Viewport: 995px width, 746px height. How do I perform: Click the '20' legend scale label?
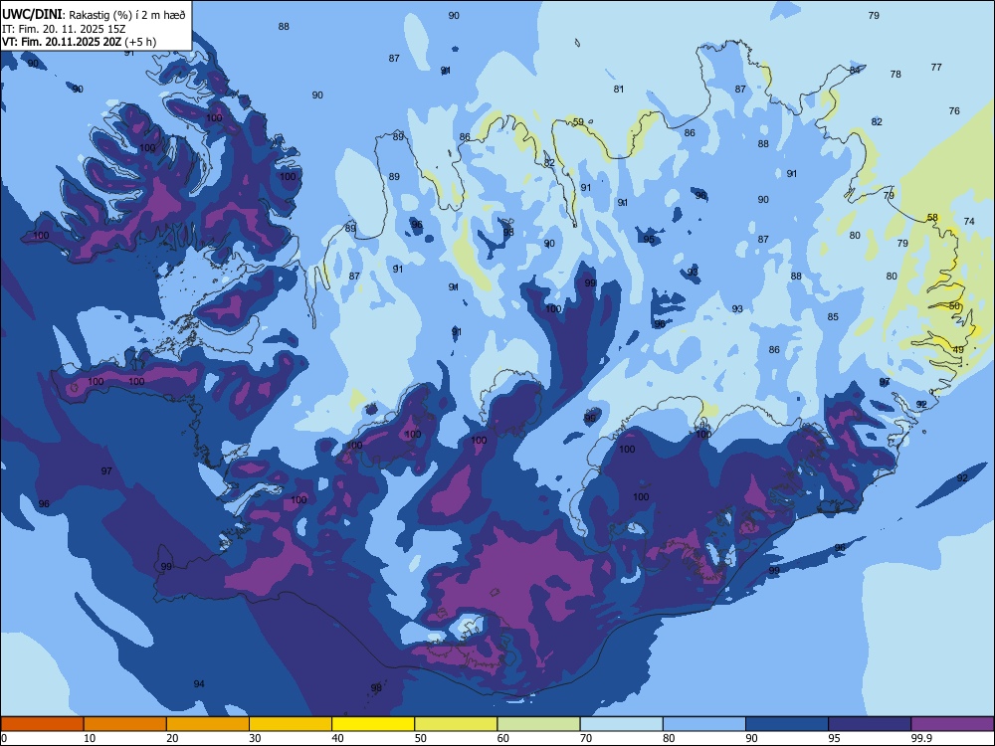[172, 738]
